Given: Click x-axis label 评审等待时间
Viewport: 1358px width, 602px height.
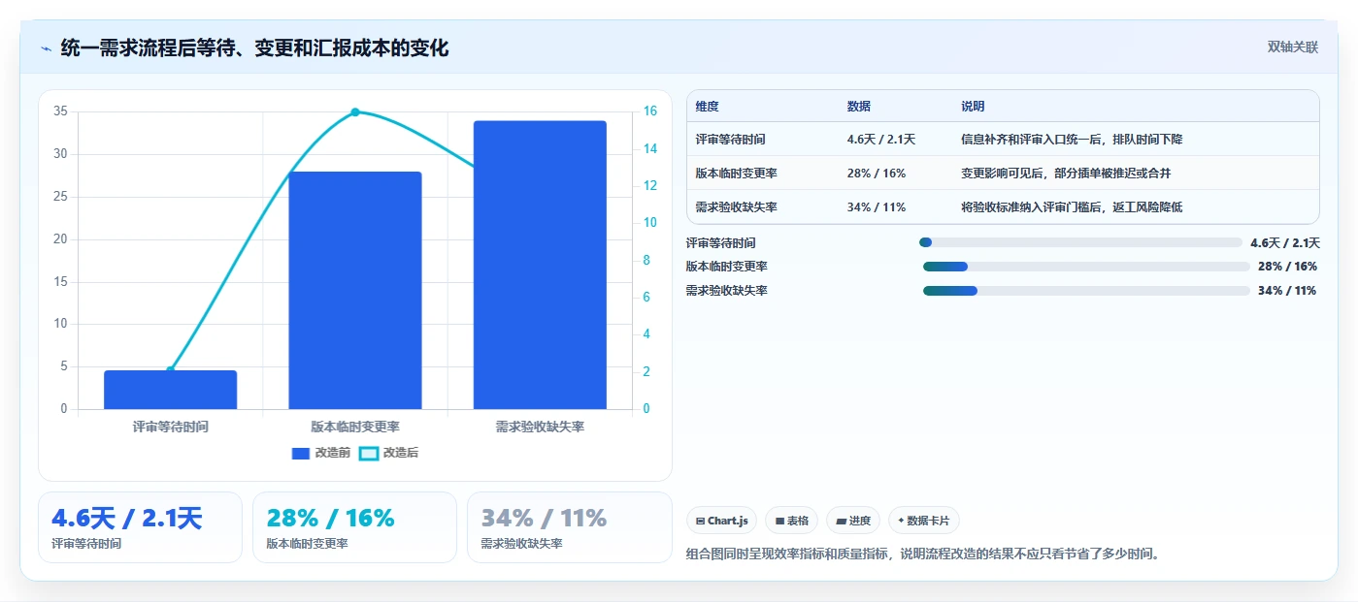Looking at the screenshot, I should point(171,427).
